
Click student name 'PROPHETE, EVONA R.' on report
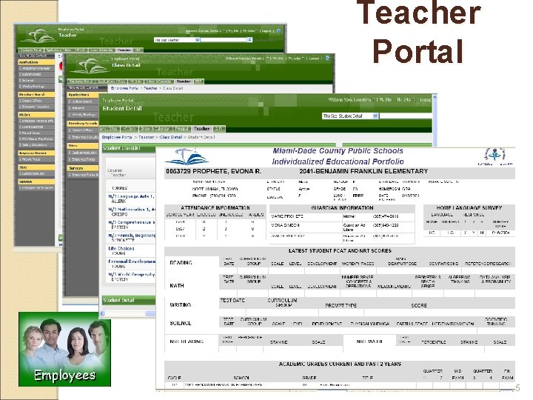click(x=227, y=171)
